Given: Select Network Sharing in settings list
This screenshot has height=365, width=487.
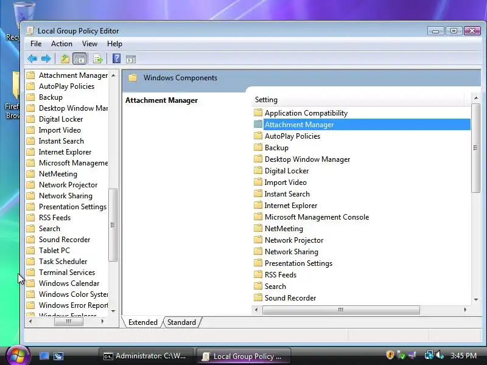Looking at the screenshot, I should click(292, 252).
